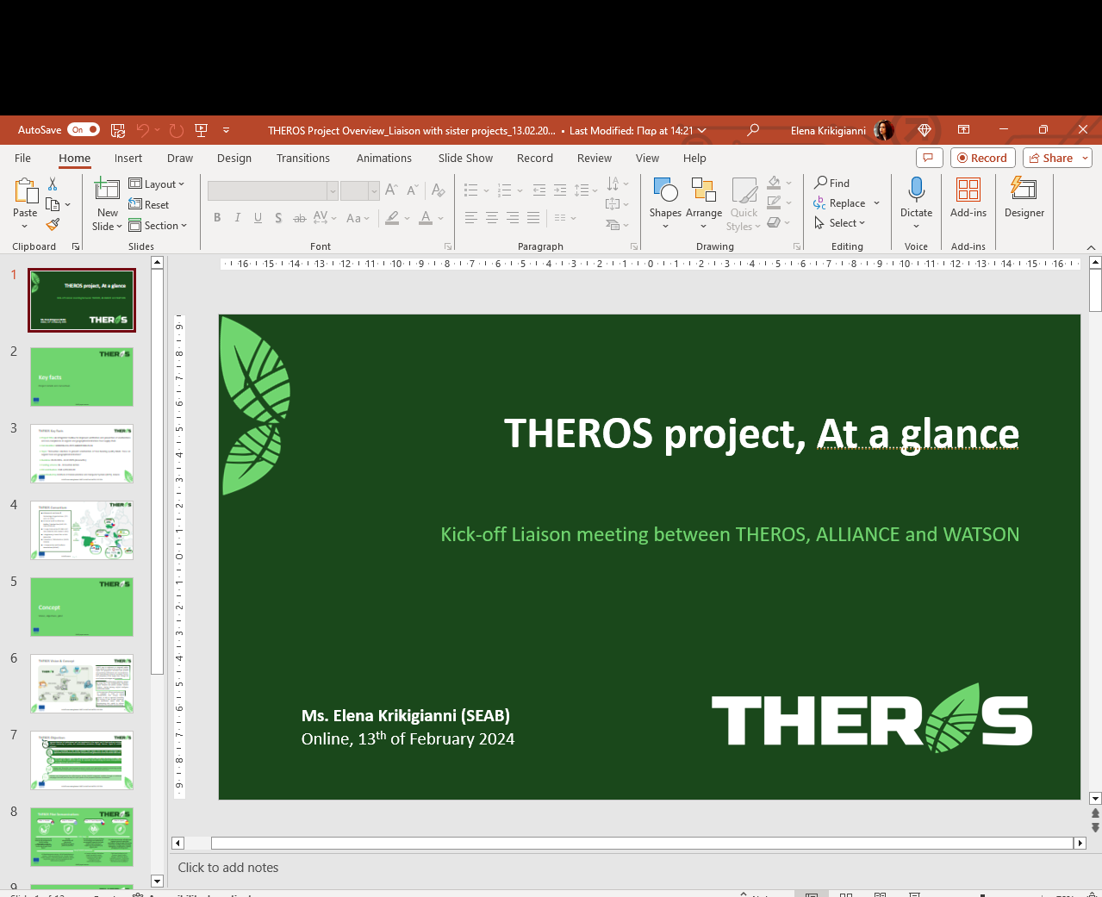Image resolution: width=1102 pixels, height=897 pixels.
Task: Click the Save icon in title bar
Action: pyautogui.click(x=118, y=130)
